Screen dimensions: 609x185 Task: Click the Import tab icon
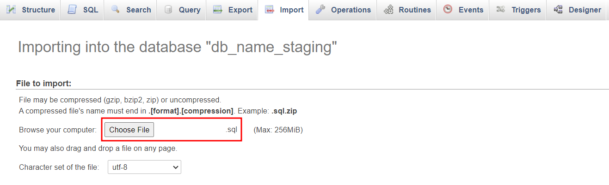(270, 10)
